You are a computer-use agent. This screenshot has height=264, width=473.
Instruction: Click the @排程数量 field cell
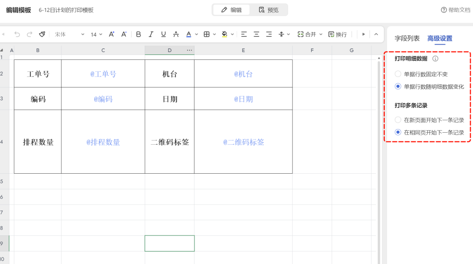[103, 142]
